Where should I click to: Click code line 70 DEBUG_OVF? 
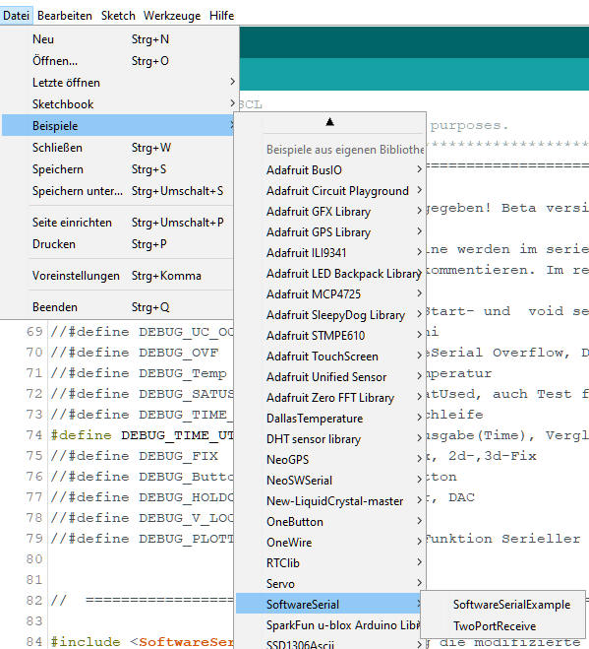(x=135, y=353)
